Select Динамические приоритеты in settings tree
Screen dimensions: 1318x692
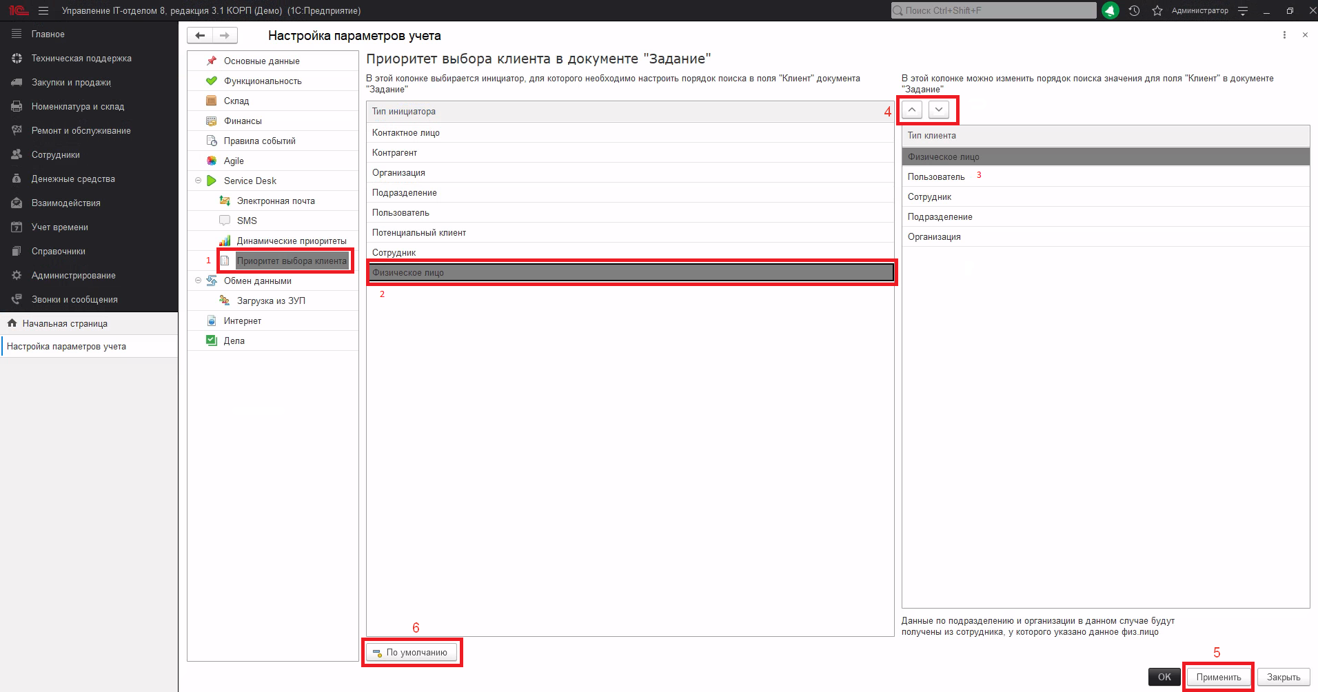point(291,241)
